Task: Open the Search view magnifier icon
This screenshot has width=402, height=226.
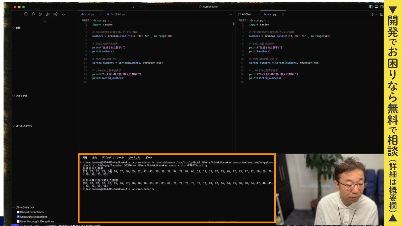Action: click(x=33, y=14)
